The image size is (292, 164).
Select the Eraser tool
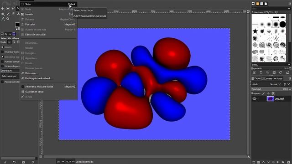(x=13, y=14)
